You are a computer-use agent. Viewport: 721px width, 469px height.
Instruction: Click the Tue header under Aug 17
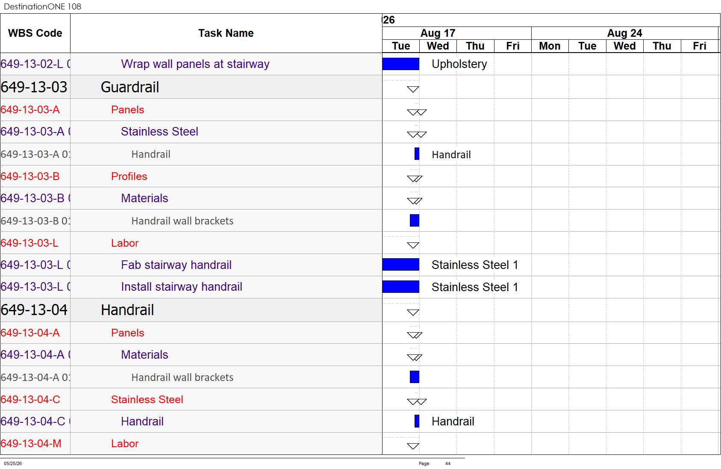(401, 46)
